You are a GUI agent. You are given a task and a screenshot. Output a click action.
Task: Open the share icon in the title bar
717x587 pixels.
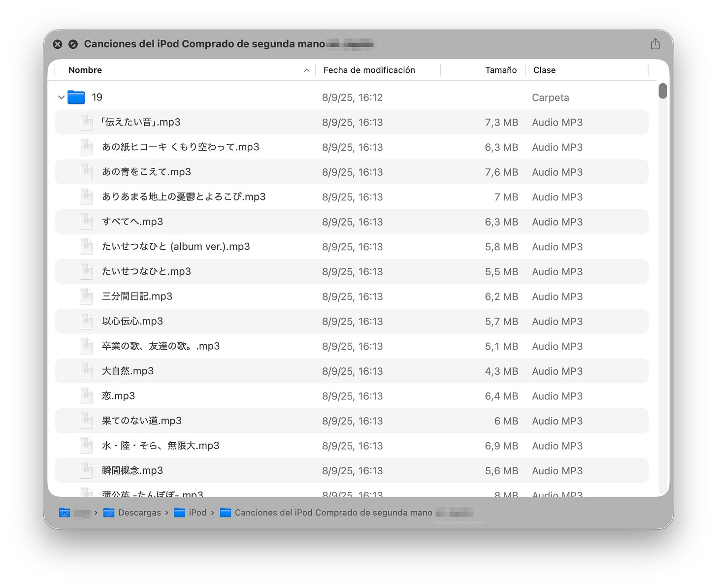[655, 44]
